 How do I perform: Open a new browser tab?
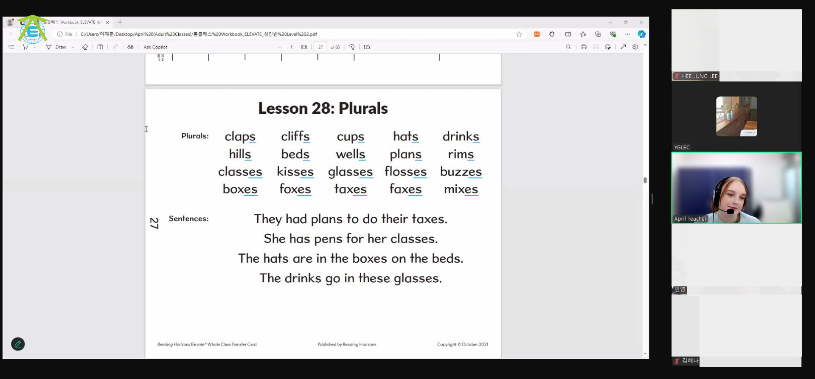click(x=120, y=22)
